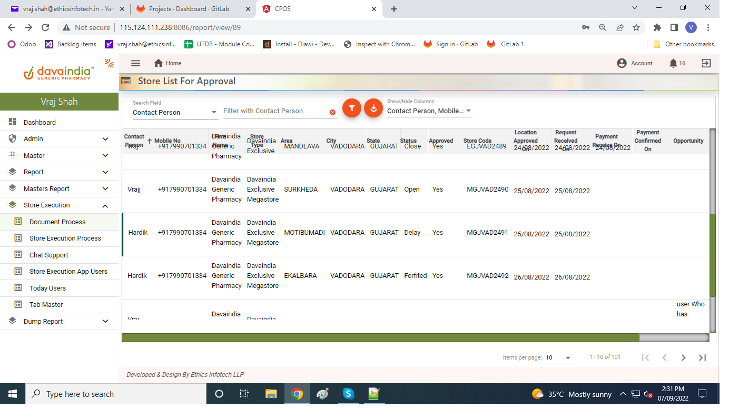Image resolution: width=729 pixels, height=419 pixels.
Task: Select Store Execution Process menu item
Action: pyautogui.click(x=65, y=238)
